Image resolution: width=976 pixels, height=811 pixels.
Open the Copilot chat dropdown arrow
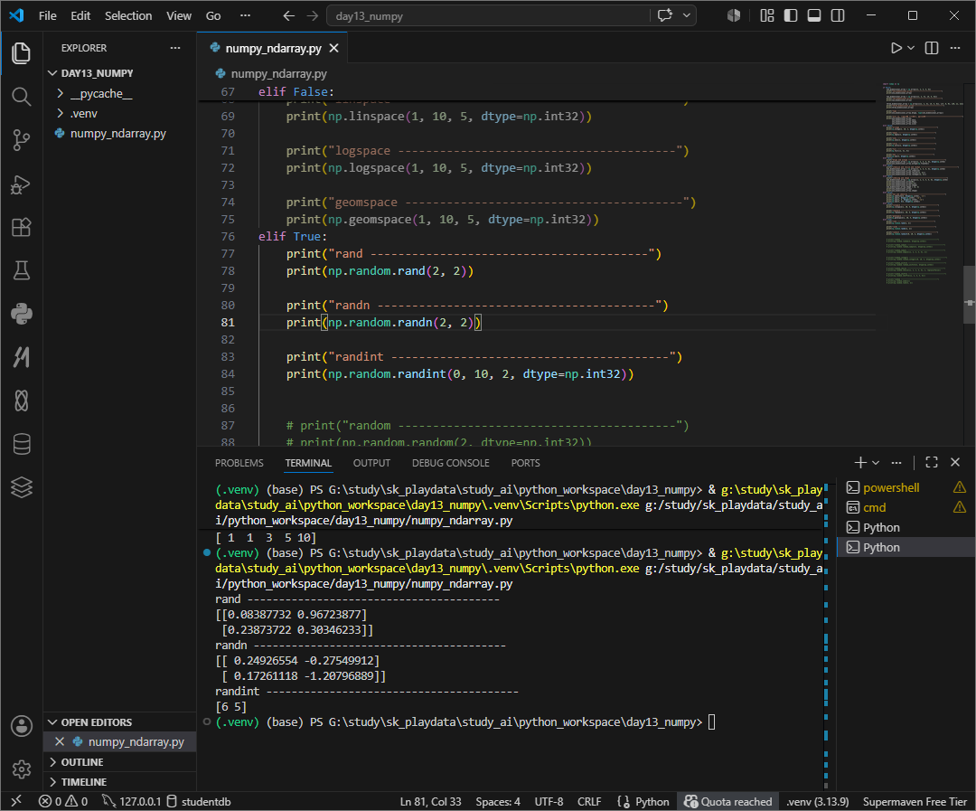[686, 15]
